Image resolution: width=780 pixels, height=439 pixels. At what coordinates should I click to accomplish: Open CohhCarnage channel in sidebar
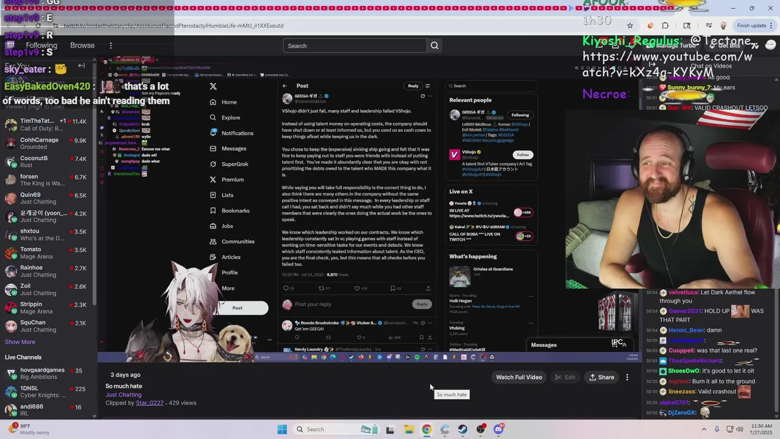click(46, 143)
